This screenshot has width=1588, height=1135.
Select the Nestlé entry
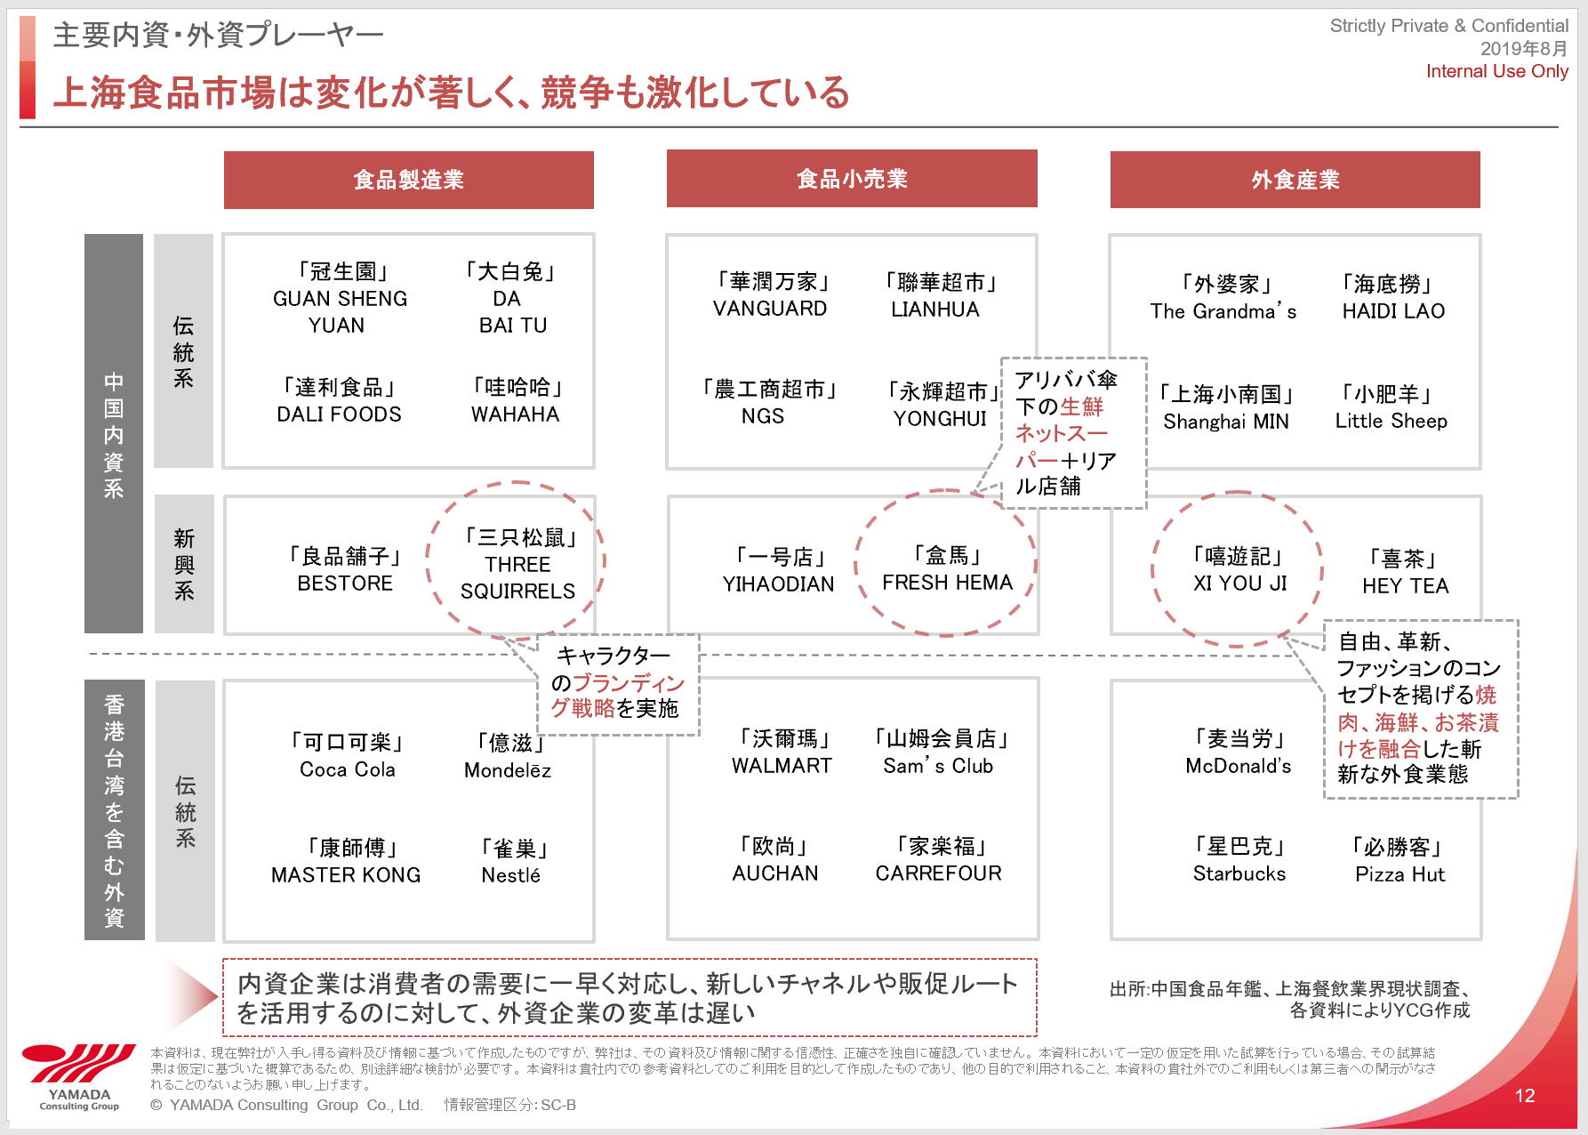pos(511,861)
